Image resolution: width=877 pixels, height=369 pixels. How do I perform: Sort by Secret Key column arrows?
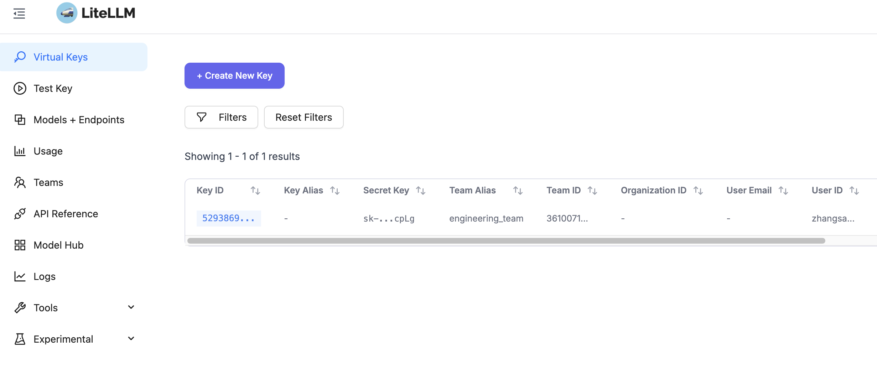tap(421, 191)
